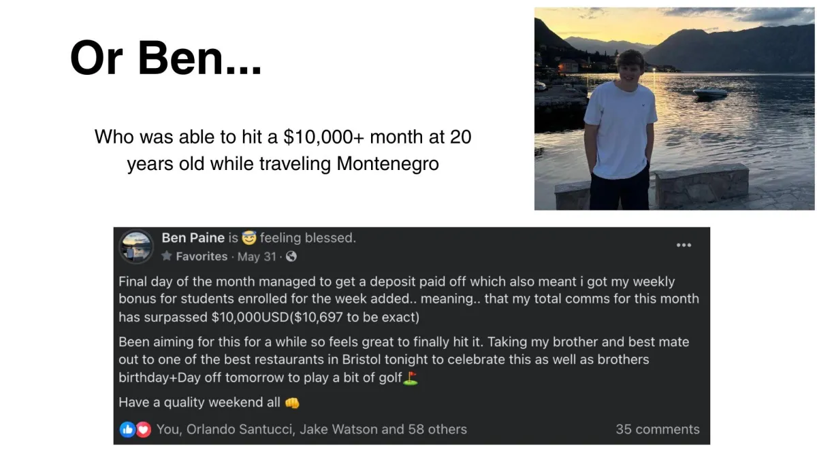Click the photo of Ben in Montenegro
817x459 pixels.
(x=673, y=108)
